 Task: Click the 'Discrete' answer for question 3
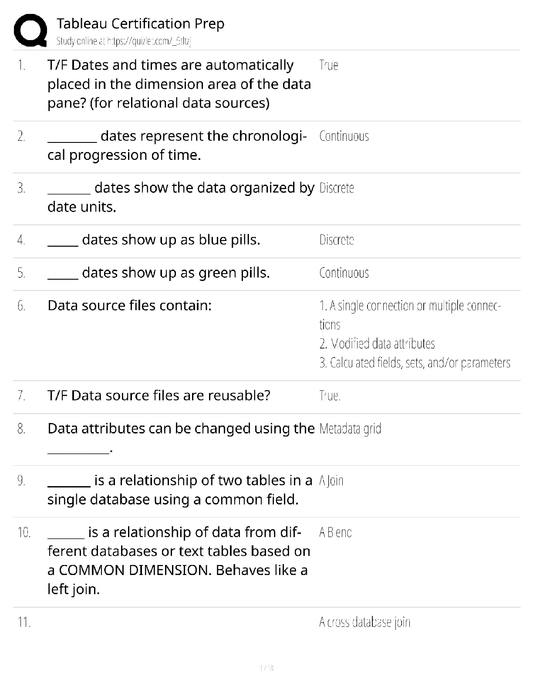click(x=337, y=188)
